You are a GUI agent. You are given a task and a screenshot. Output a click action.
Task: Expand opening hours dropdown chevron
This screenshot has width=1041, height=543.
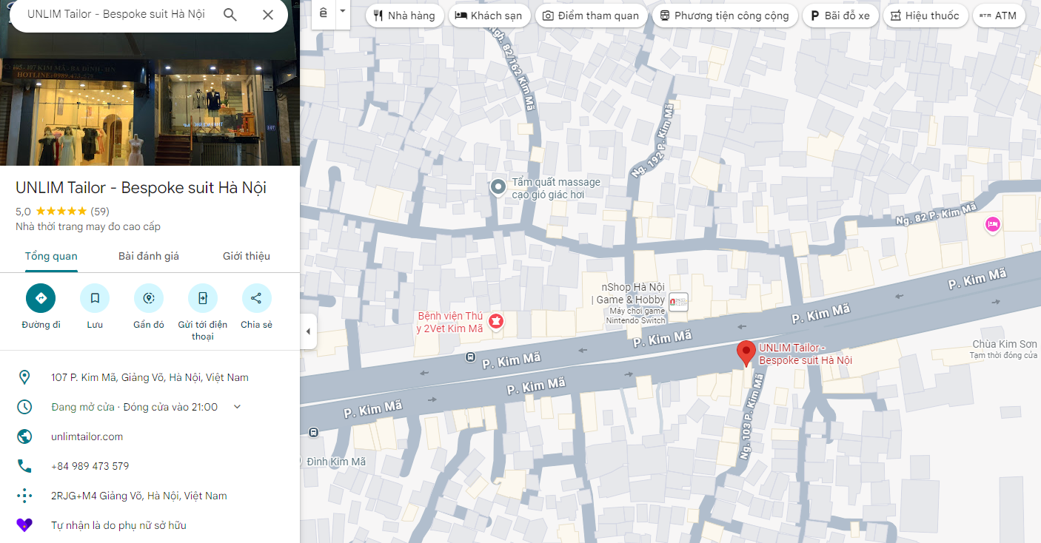pyautogui.click(x=237, y=407)
